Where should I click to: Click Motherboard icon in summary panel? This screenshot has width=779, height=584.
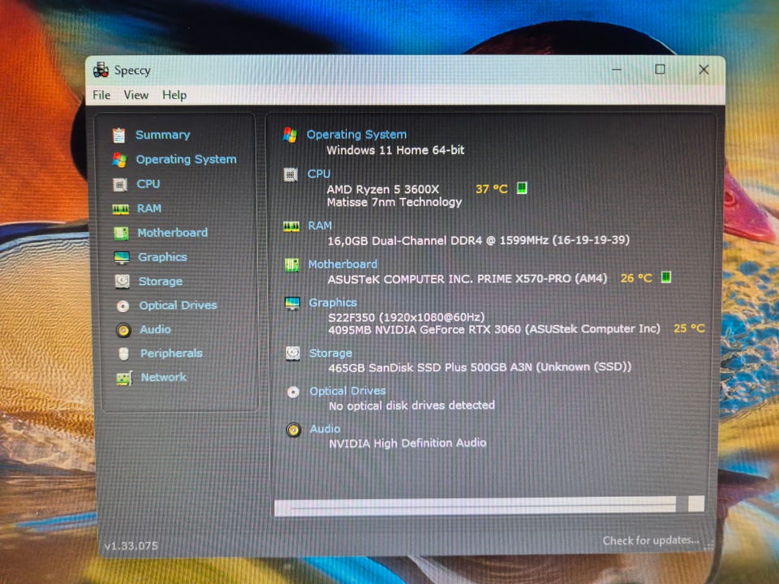[291, 264]
